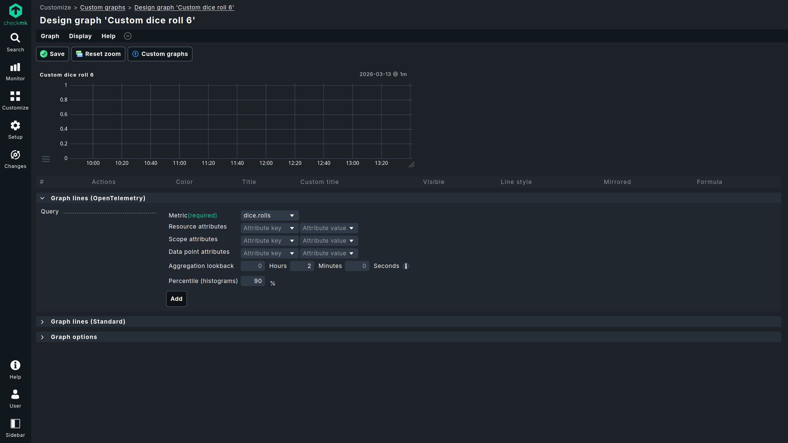Open the Display menu
This screenshot has height=443, width=788.
(80, 36)
